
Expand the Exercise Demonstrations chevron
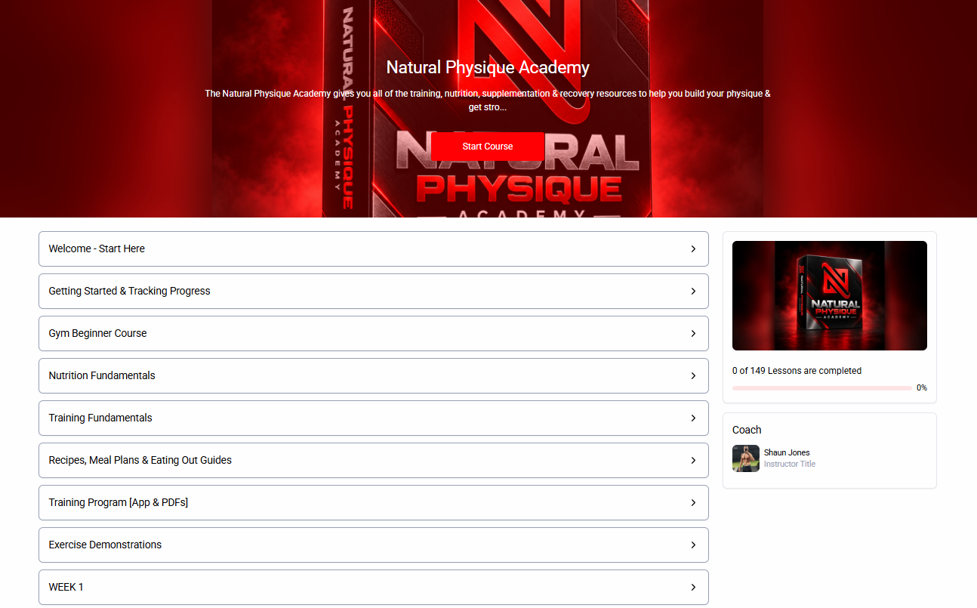coord(693,545)
